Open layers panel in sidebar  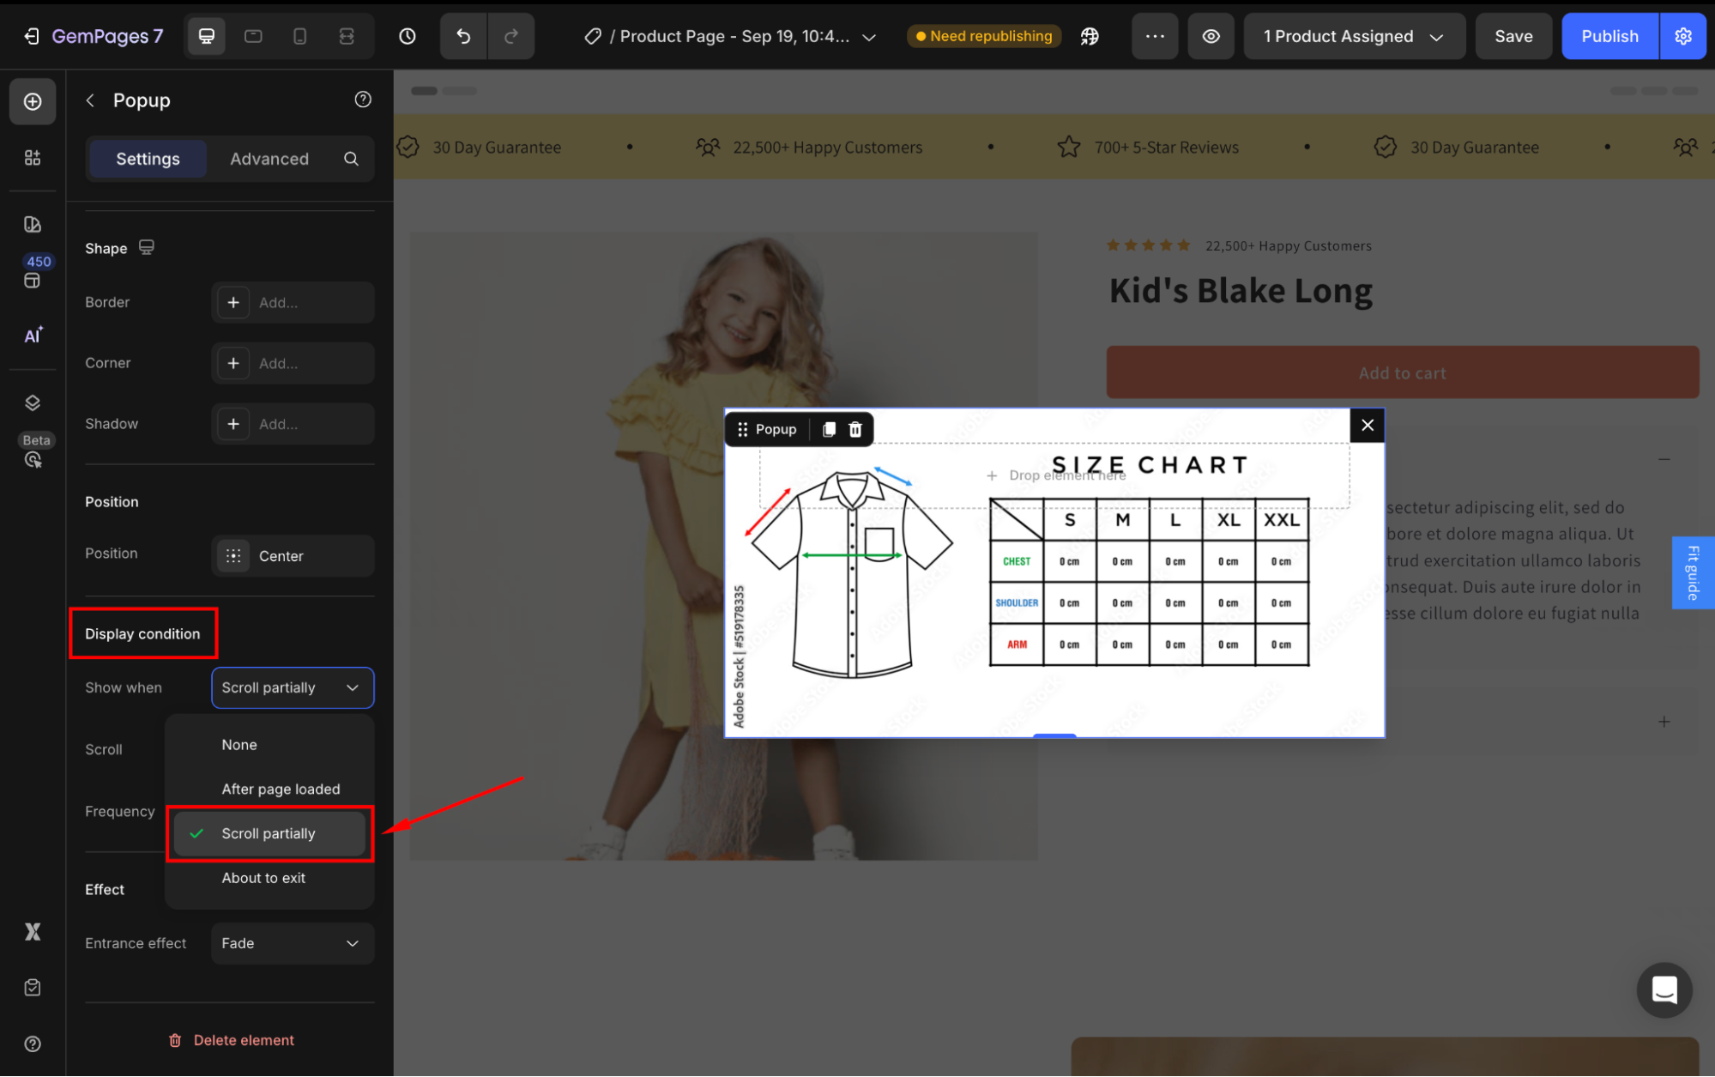point(33,402)
